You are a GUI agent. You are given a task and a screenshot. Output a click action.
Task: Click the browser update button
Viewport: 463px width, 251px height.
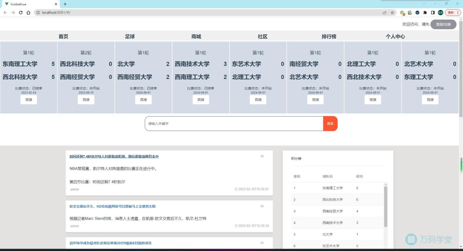[453, 12]
